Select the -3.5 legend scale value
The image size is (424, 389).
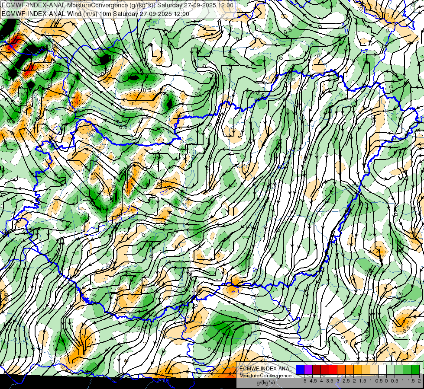(329, 381)
